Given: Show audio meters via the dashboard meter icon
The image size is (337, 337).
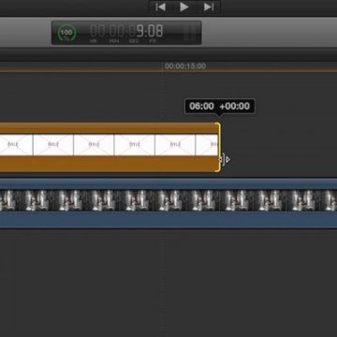Looking at the screenshot, I should [191, 33].
